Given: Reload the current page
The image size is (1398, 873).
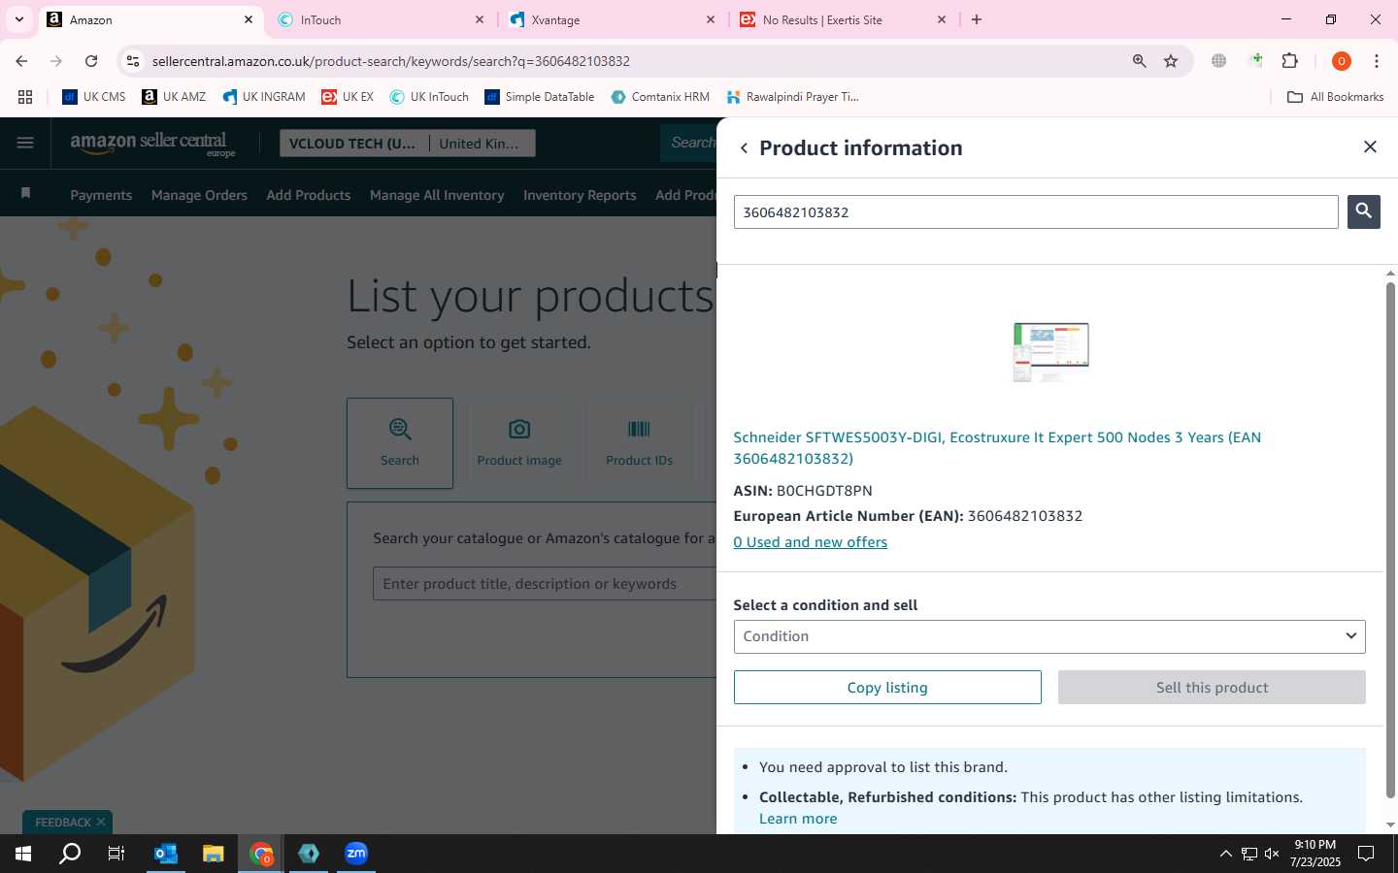Looking at the screenshot, I should pyautogui.click(x=91, y=61).
